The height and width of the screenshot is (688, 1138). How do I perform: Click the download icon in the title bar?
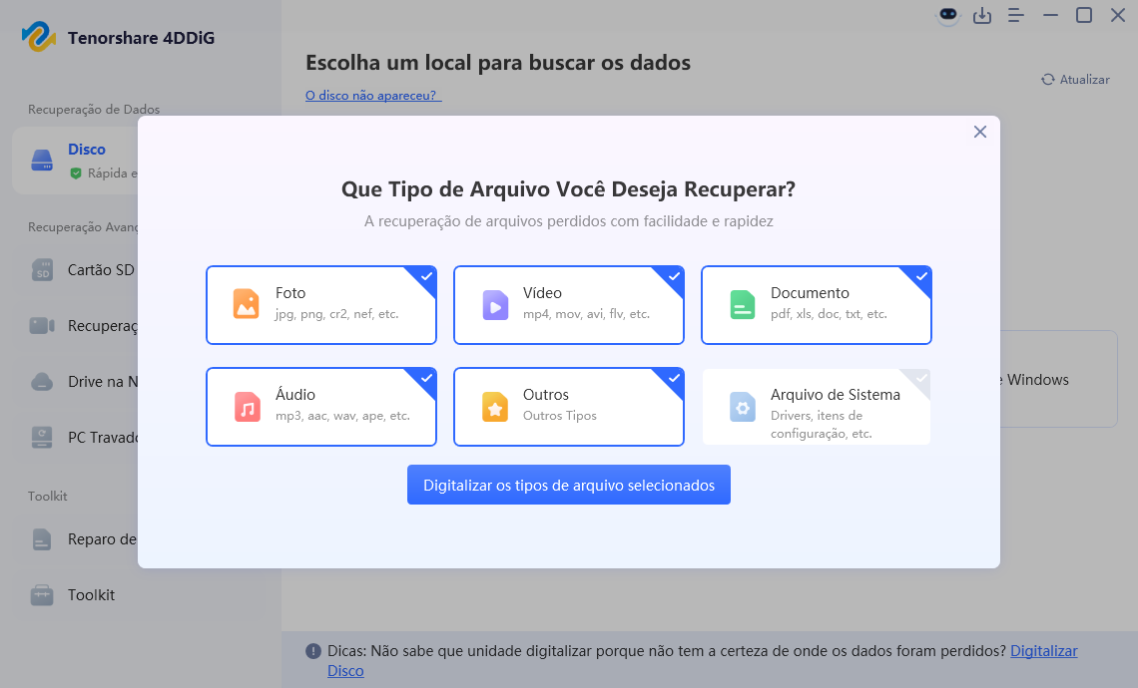click(x=982, y=15)
